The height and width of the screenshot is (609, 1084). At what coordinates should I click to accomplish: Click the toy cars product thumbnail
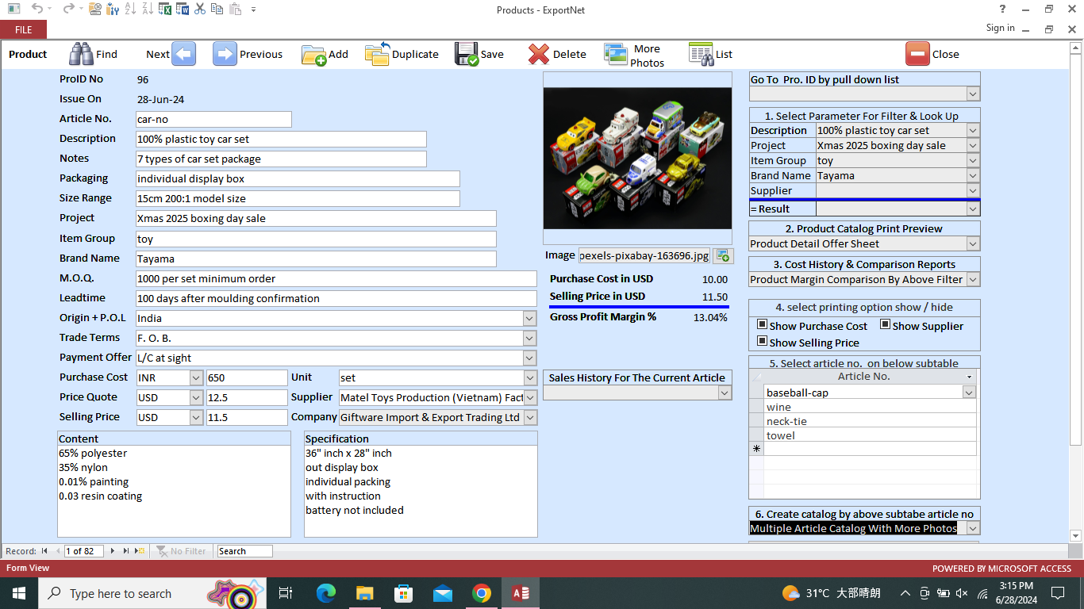click(637, 158)
